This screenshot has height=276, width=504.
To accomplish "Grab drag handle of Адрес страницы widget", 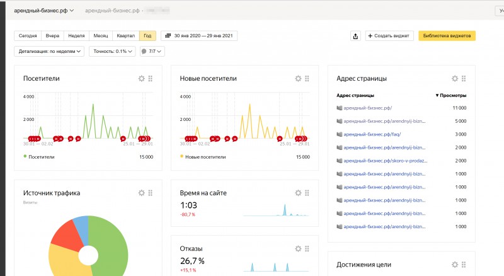I will (x=464, y=79).
